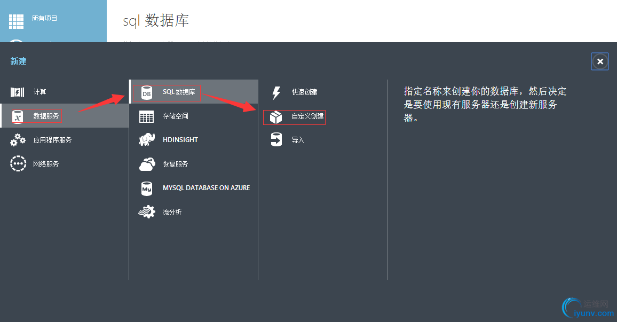Click the 应用程序服务 gears icon

(x=18, y=140)
